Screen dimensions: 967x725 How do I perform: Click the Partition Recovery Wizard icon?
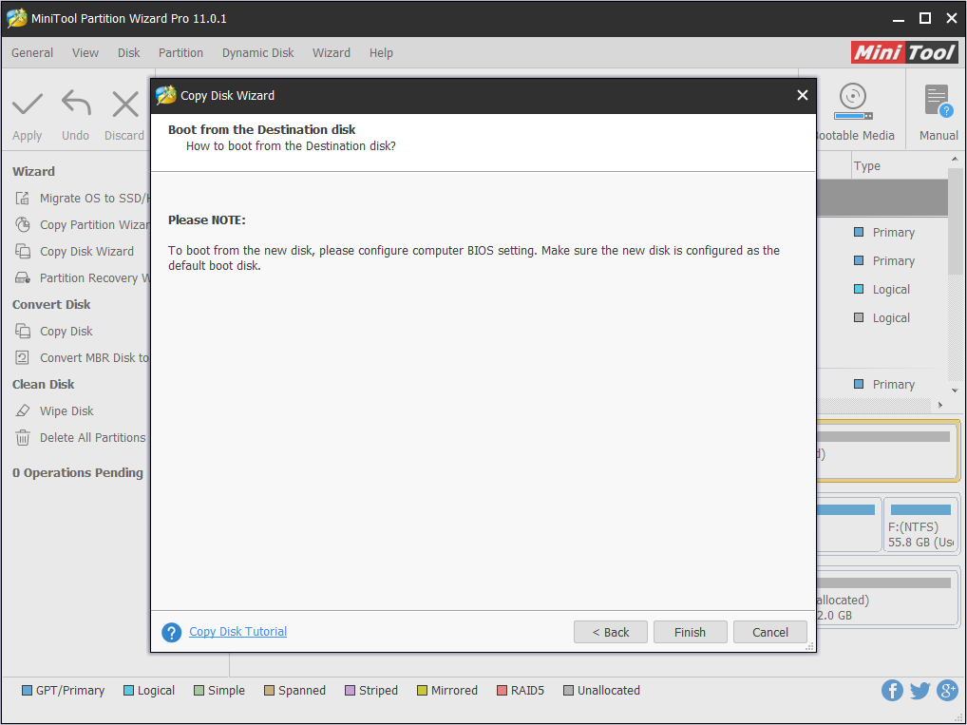tap(23, 277)
